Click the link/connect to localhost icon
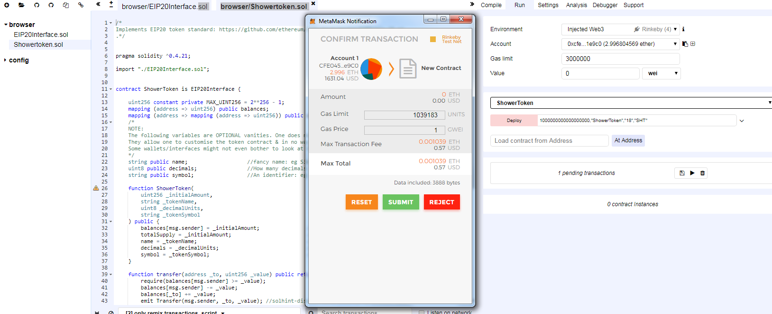 (81, 5)
